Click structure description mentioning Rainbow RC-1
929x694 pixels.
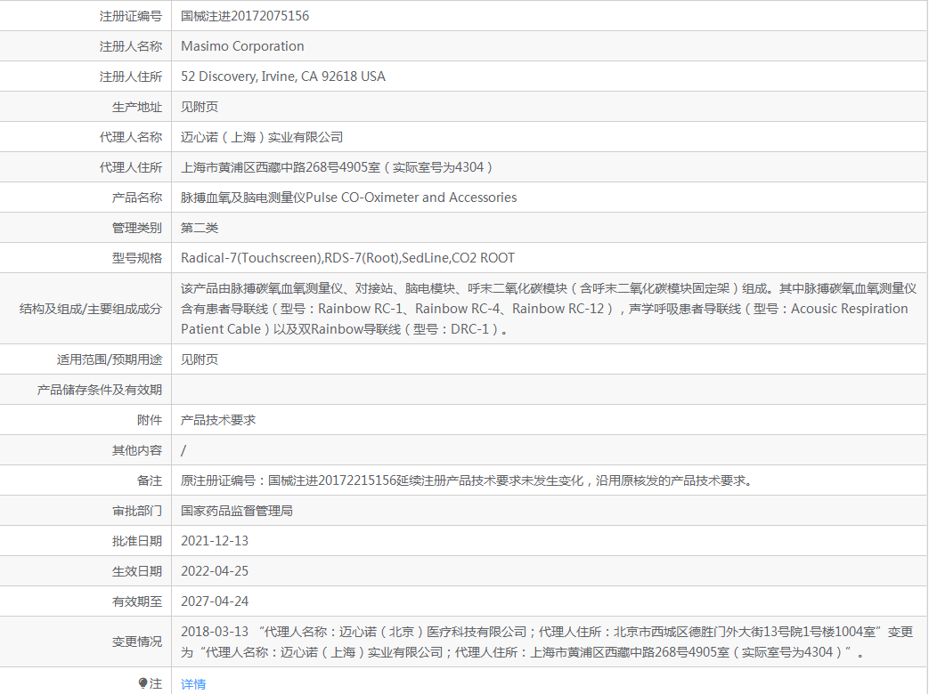pyautogui.click(x=549, y=309)
